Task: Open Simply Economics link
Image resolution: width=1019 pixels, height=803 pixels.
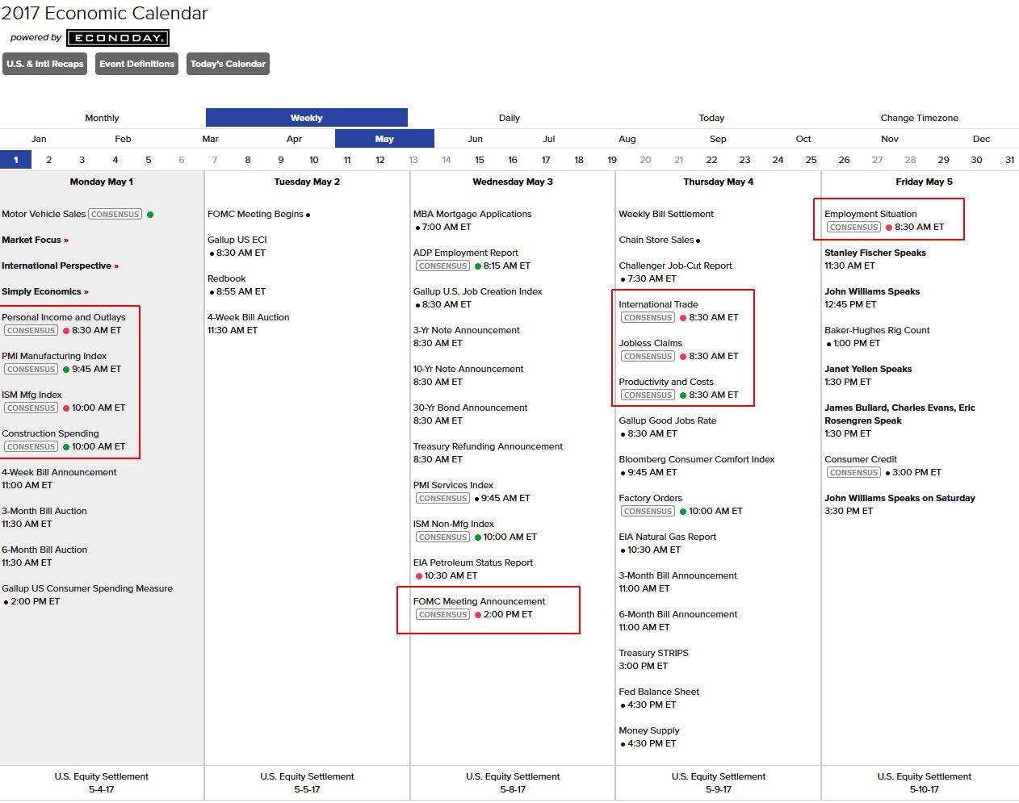Action: coord(45,291)
